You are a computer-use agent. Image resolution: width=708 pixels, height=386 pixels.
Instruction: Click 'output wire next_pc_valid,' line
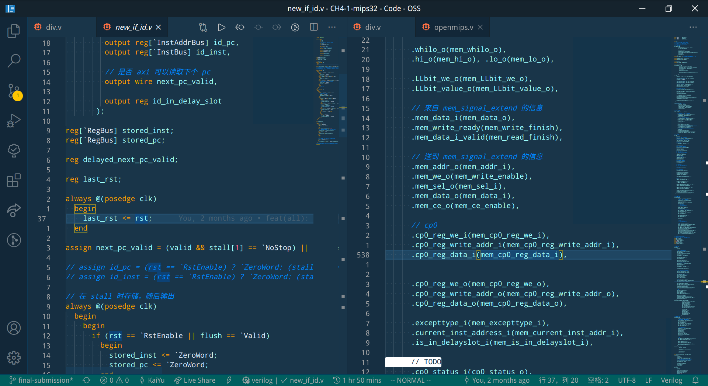161,82
